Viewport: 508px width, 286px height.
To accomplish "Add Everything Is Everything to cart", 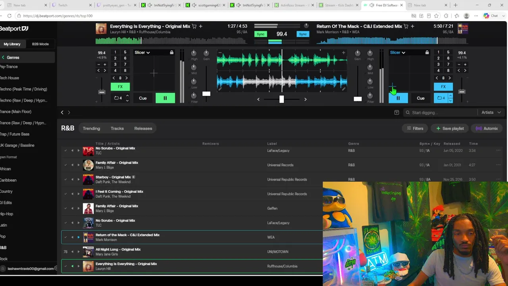I will 194,26.
